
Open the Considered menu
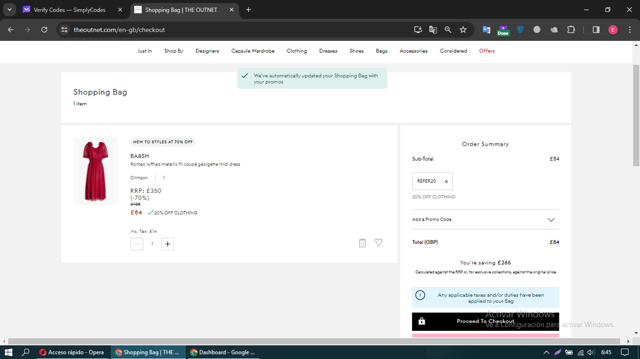tap(454, 51)
